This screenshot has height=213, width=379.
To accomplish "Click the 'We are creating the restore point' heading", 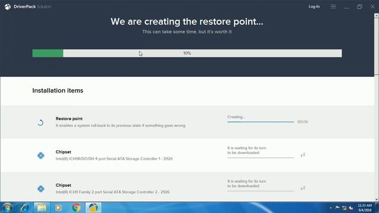I will coord(187,21).
